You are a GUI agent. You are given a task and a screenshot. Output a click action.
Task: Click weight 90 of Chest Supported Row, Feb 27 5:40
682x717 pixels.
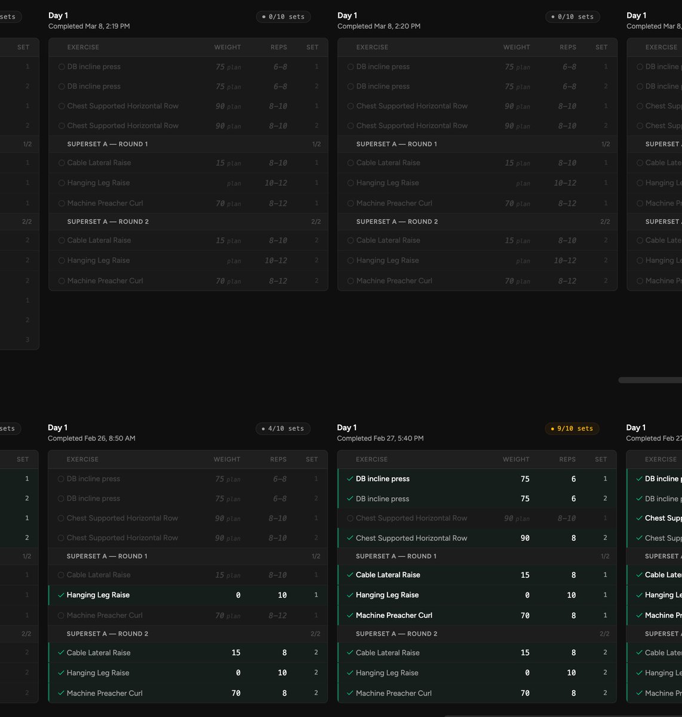(x=525, y=538)
